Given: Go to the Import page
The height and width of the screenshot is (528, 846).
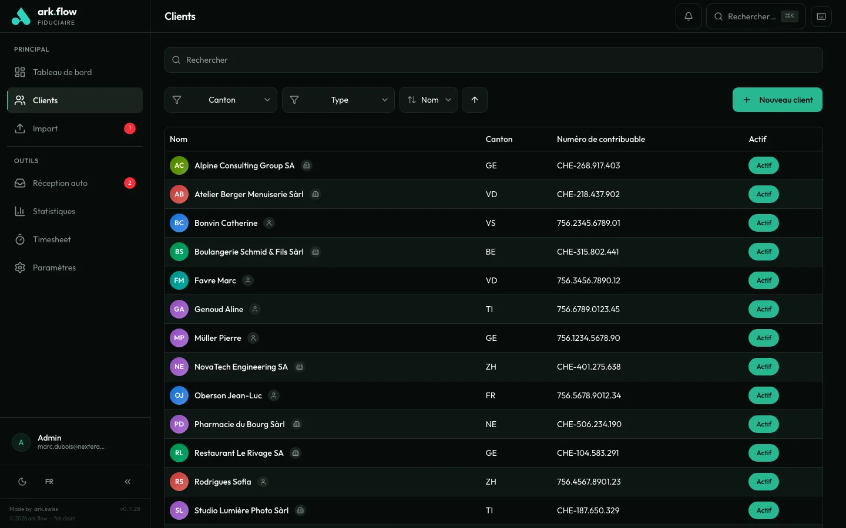Looking at the screenshot, I should tap(75, 128).
